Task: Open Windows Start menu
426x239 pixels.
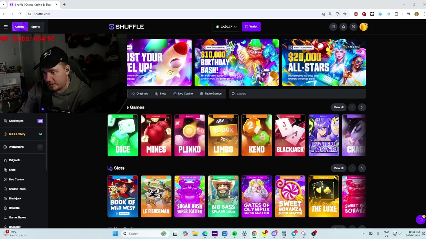Action: 115,234
